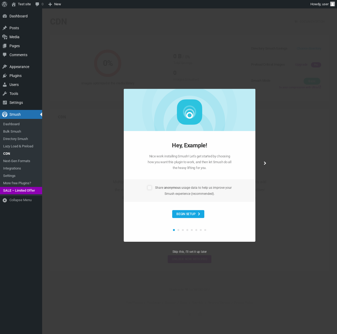This screenshot has width=337, height=334.
Task: Open the Test site home icon
Action: click(14, 4)
